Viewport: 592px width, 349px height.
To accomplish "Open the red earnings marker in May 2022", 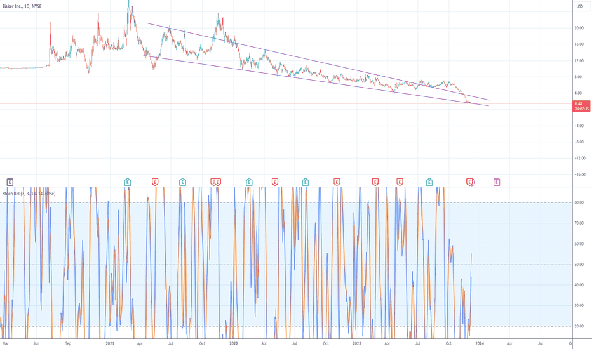I will 275,182.
